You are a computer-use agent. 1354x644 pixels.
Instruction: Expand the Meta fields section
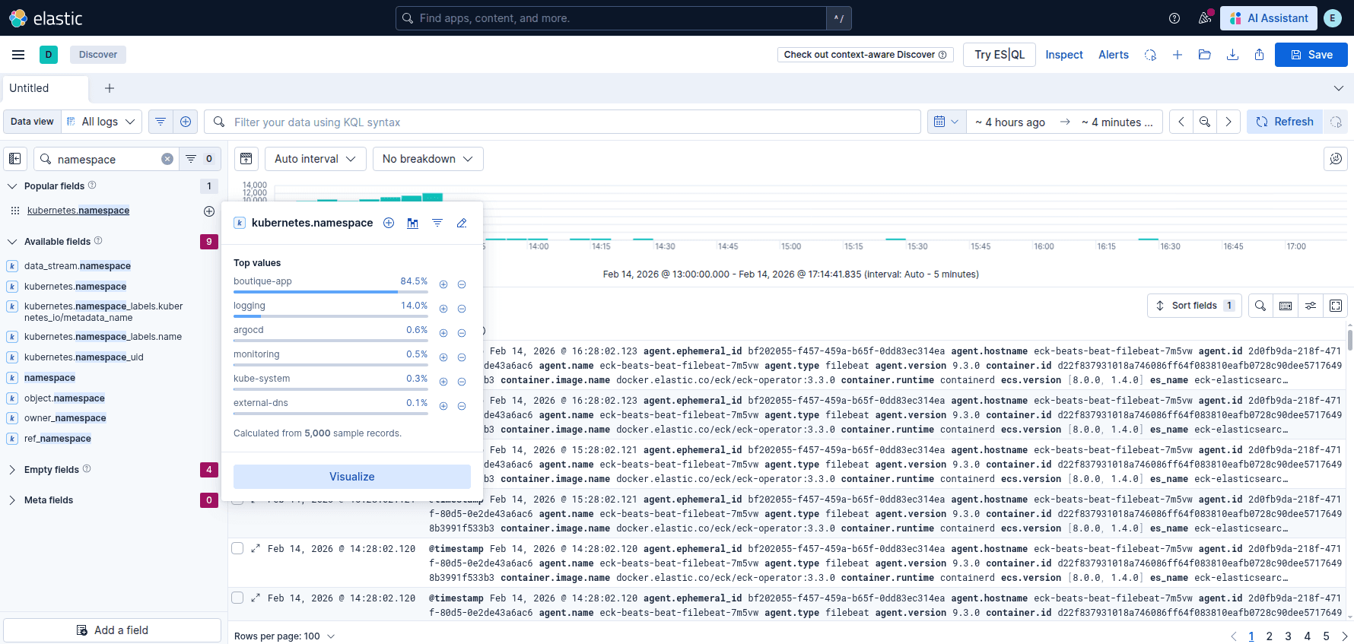tap(12, 500)
